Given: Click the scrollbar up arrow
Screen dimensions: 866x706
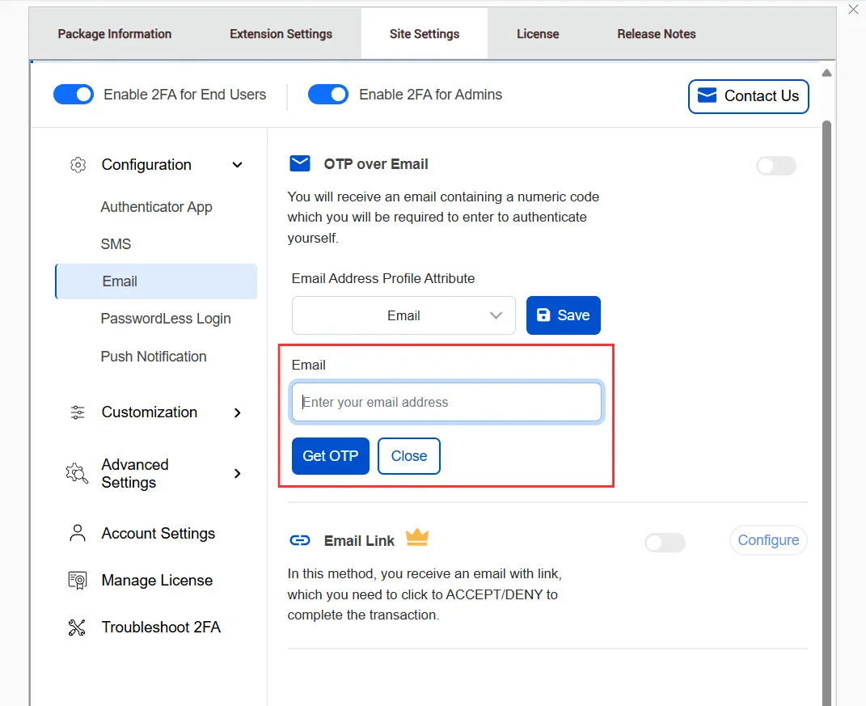Looking at the screenshot, I should tap(827, 73).
